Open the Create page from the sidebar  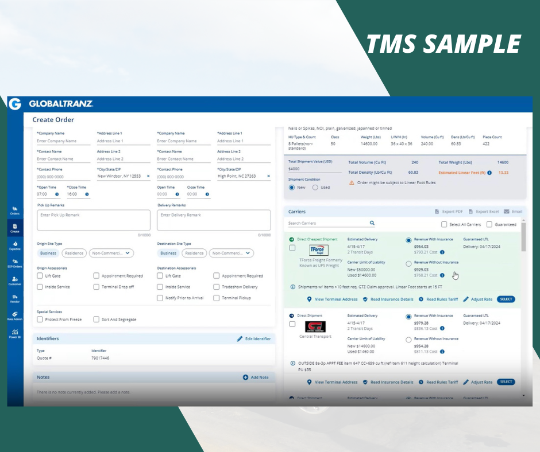point(15,228)
